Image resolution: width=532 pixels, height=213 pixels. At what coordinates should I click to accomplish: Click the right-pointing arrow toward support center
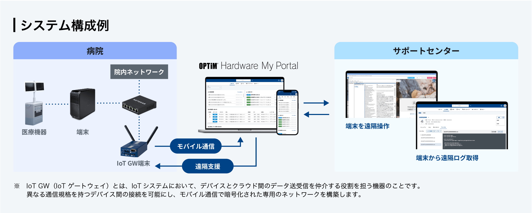[x=316, y=103]
